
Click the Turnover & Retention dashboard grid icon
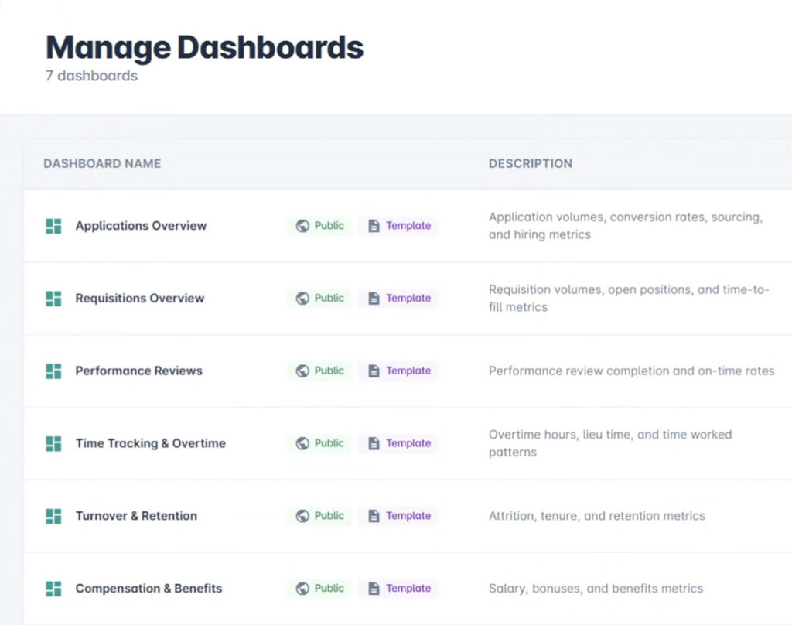pos(53,516)
